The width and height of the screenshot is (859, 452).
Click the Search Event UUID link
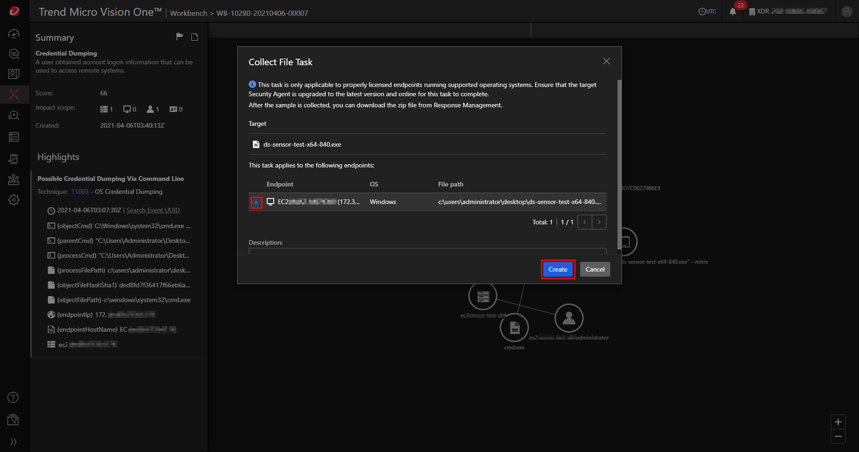[x=153, y=210]
